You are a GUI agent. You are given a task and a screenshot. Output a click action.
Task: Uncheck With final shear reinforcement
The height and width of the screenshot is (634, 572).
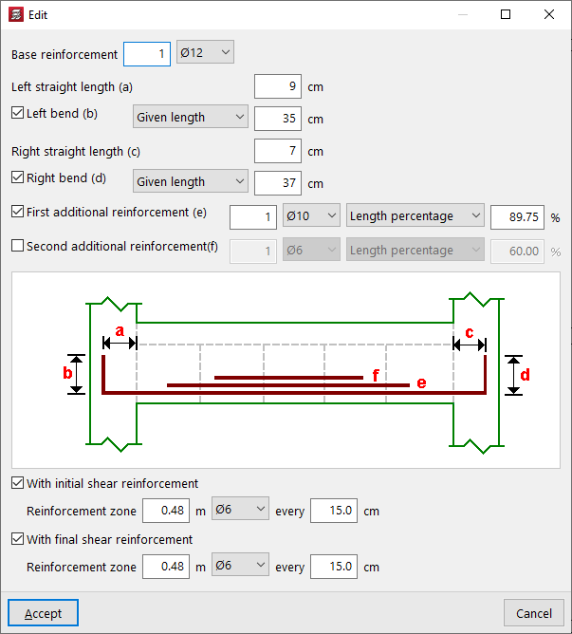tap(17, 539)
